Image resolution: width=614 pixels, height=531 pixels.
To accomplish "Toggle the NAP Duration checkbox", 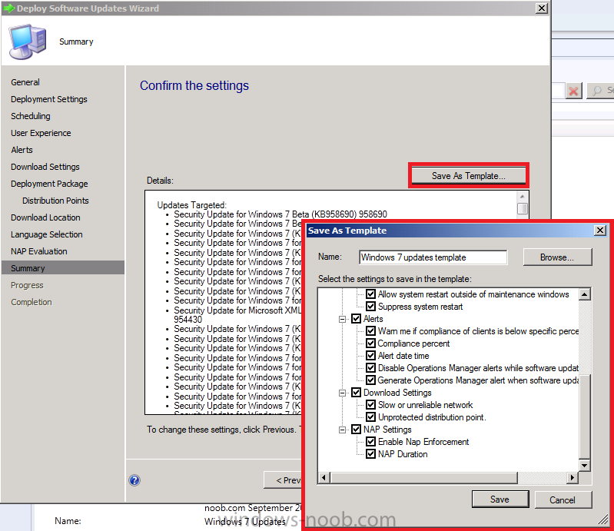I will tap(371, 454).
